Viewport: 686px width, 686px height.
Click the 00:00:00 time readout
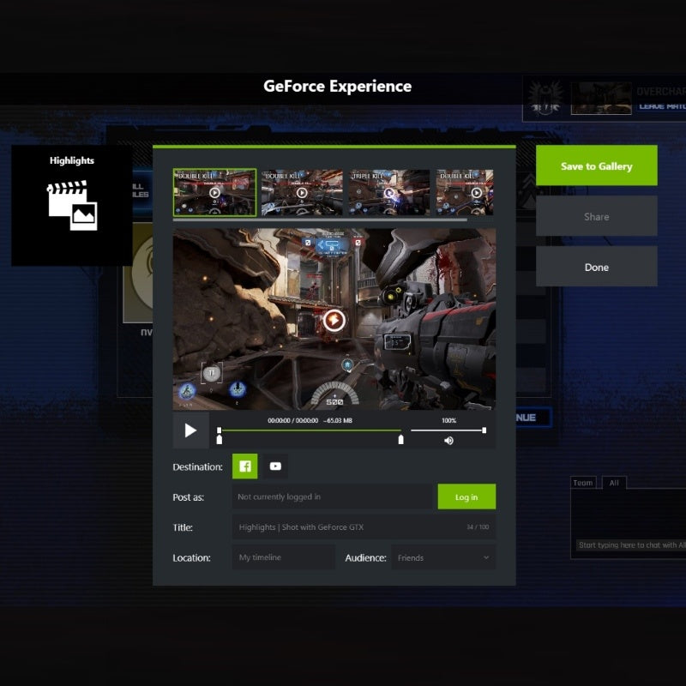[292, 420]
